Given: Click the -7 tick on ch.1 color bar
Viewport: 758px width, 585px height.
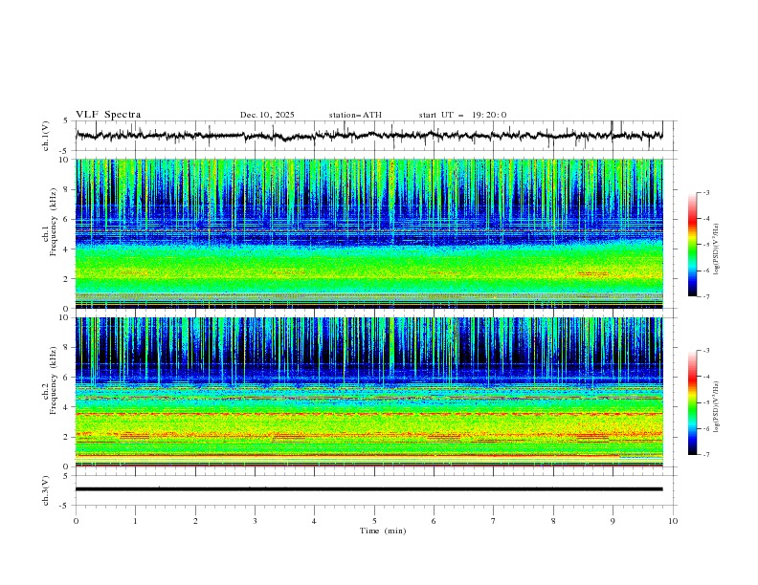Looking at the screenshot, I should click(x=705, y=296).
